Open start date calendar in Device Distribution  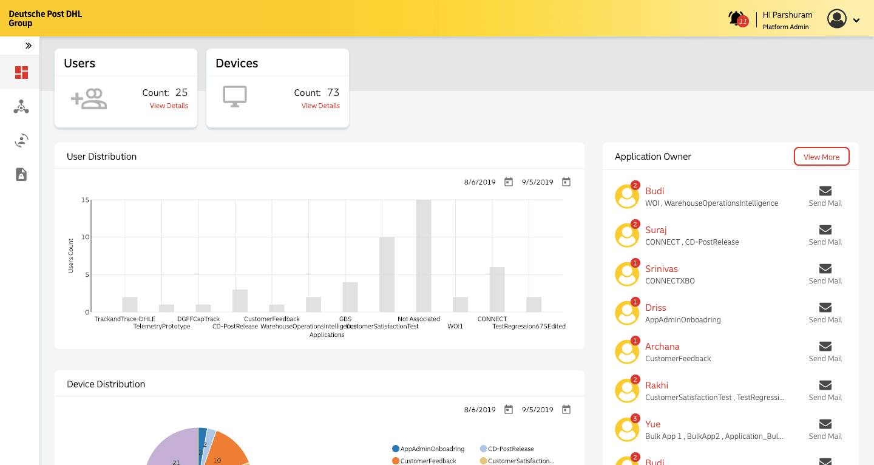pyautogui.click(x=509, y=410)
